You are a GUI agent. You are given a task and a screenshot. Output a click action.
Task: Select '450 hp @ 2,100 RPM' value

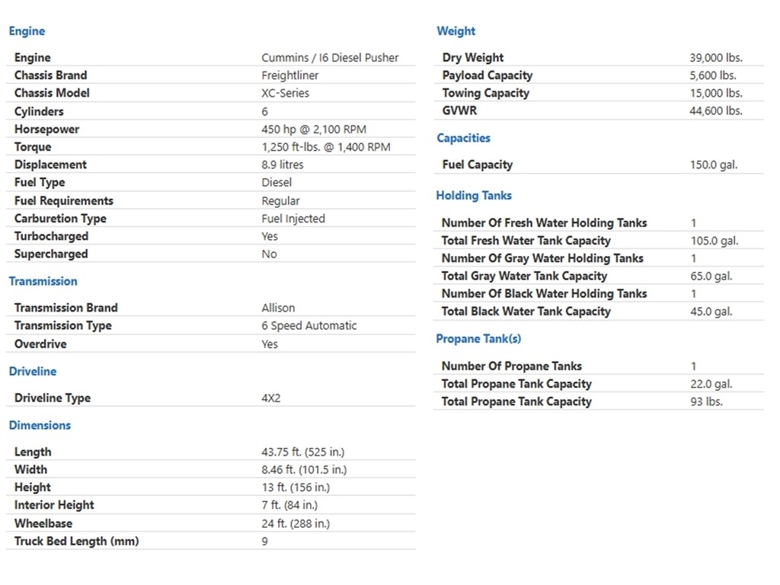[x=314, y=129]
